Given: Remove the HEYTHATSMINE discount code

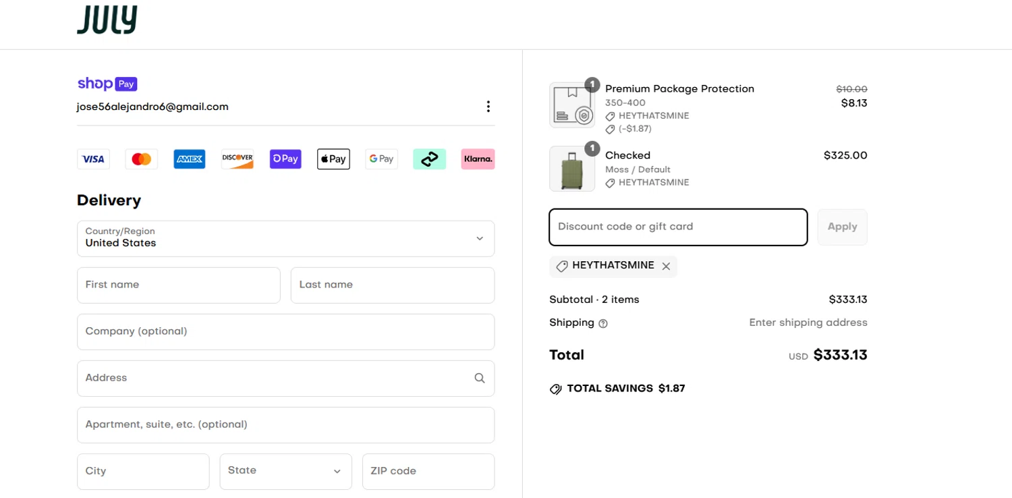Looking at the screenshot, I should tap(666, 266).
